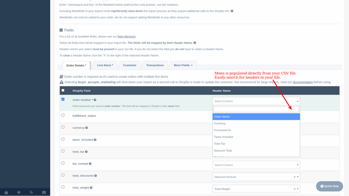Click the envelope mail icon in sidebar footer
This screenshot has width=349, height=196.
tap(44, 192)
